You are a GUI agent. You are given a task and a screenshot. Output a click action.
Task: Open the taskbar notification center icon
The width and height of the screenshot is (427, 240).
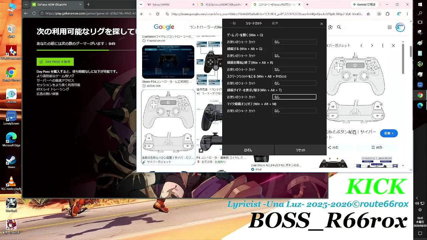[x=420, y=233]
